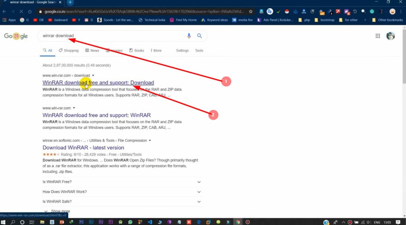Open File Explorer from taskbar
406x225 pixels.
point(42,222)
